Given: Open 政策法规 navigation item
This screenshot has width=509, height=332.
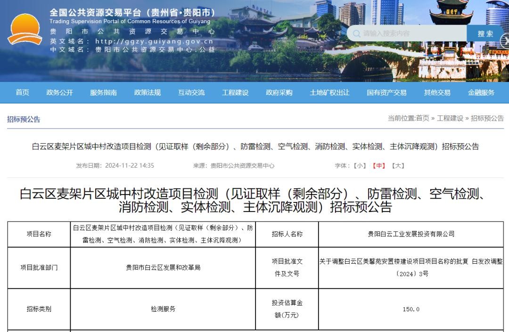Looking at the screenshot, I should tap(147, 93).
